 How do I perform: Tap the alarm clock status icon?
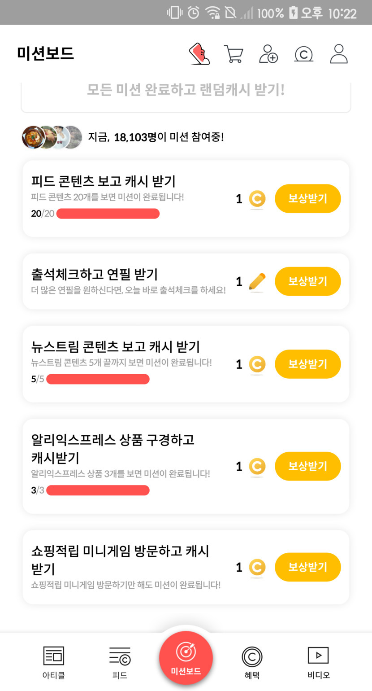[194, 13]
